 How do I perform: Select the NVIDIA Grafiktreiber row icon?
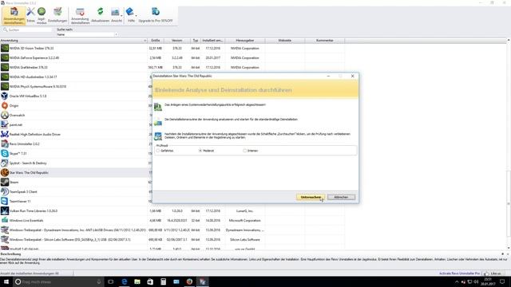[5, 67]
